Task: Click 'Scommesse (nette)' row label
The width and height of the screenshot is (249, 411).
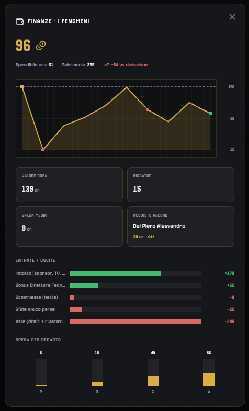Action: (x=37, y=297)
